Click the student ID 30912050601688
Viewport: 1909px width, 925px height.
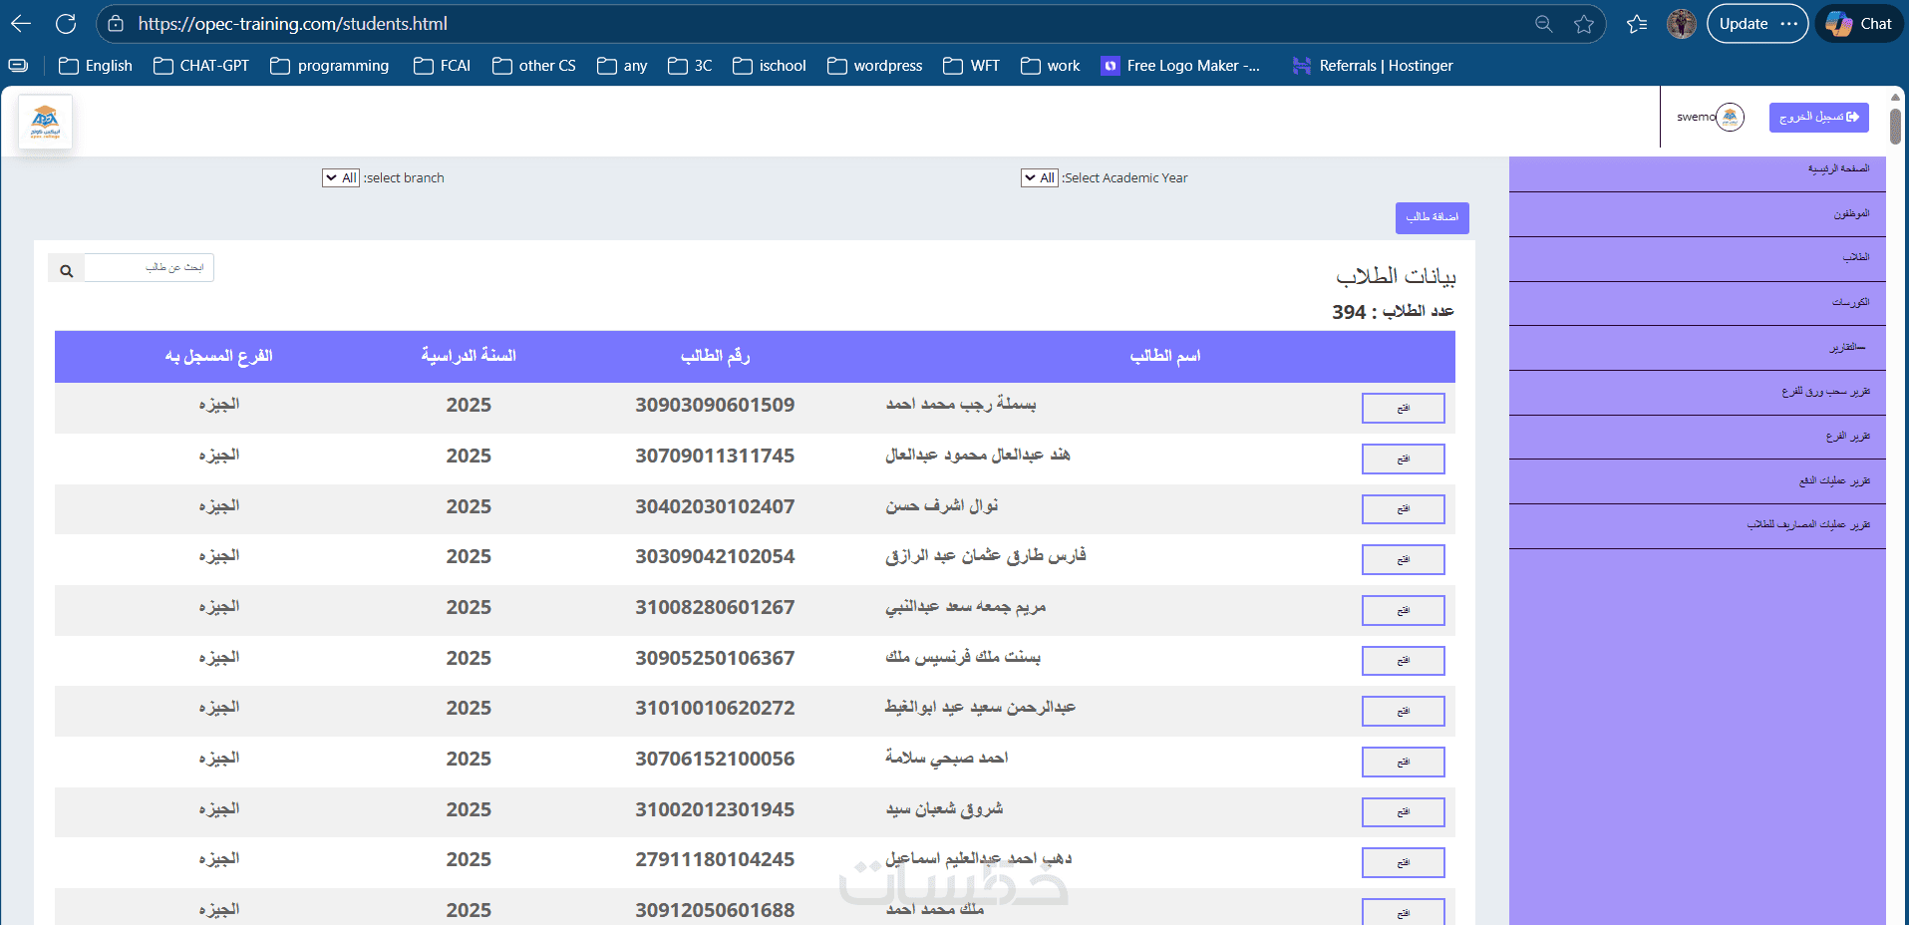(715, 910)
